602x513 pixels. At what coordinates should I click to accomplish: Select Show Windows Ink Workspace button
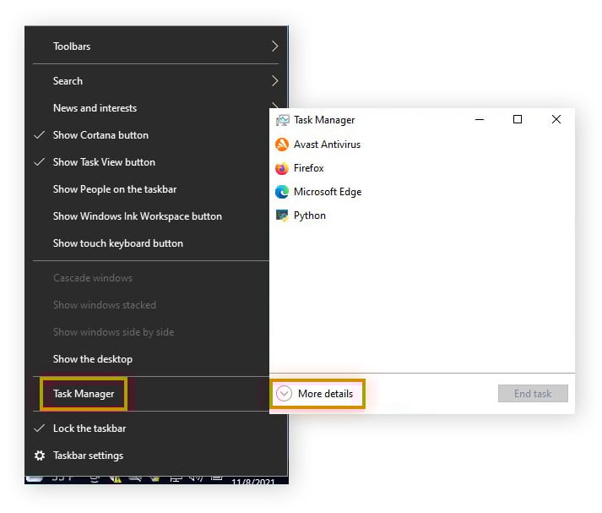coord(137,216)
